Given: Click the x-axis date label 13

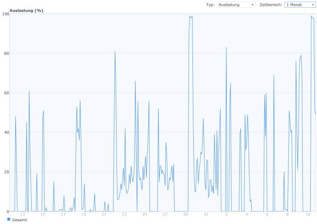Looking at the screenshot, I should pyautogui.click(x=22, y=214).
